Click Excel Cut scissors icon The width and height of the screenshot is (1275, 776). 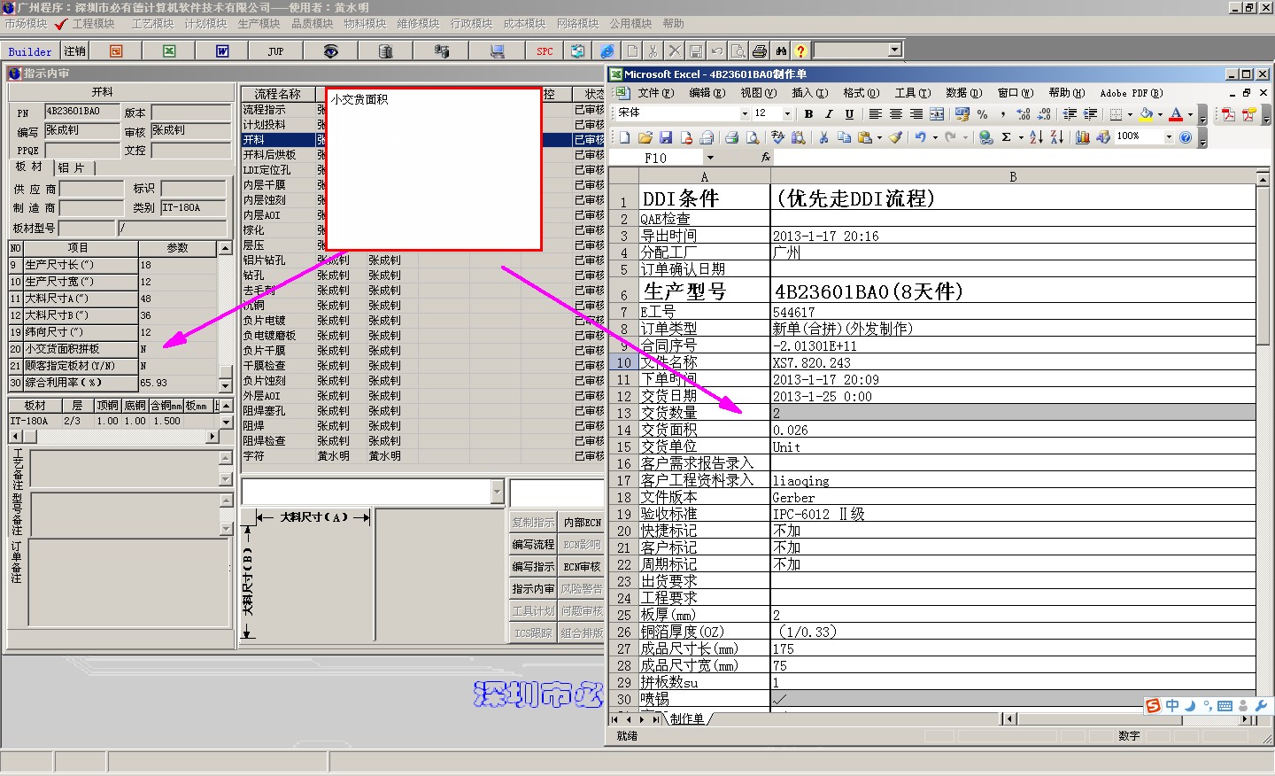click(823, 137)
